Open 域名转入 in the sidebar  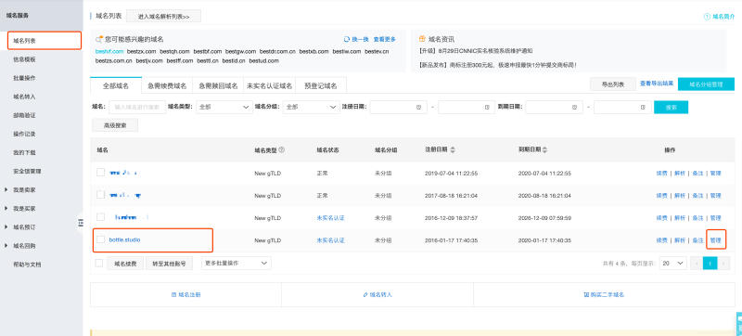tap(25, 97)
